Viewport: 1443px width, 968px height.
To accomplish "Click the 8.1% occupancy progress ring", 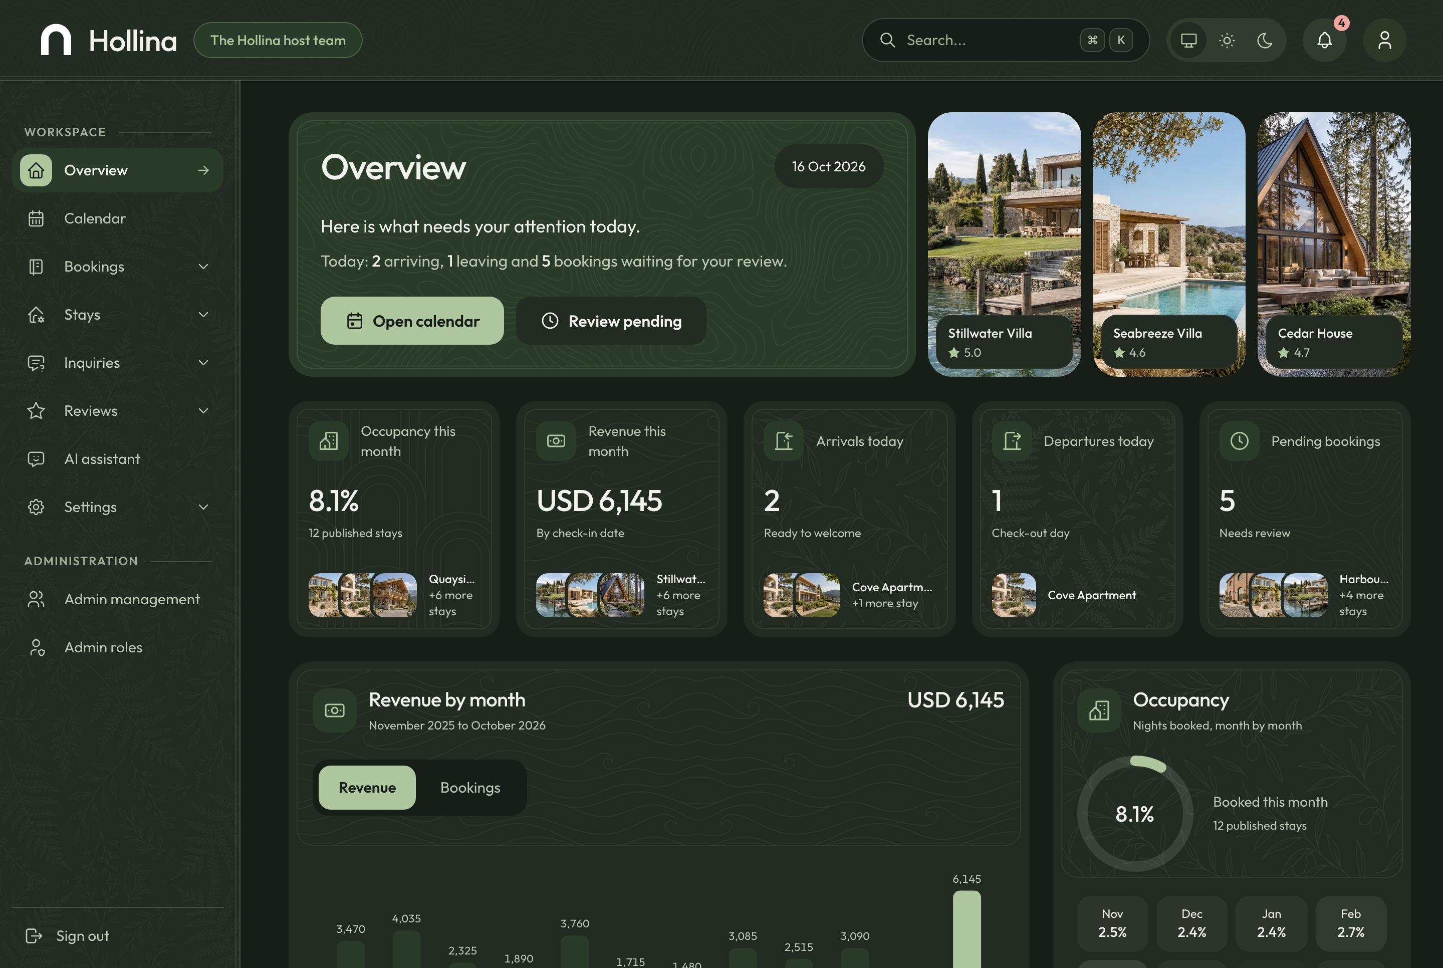I will point(1134,814).
